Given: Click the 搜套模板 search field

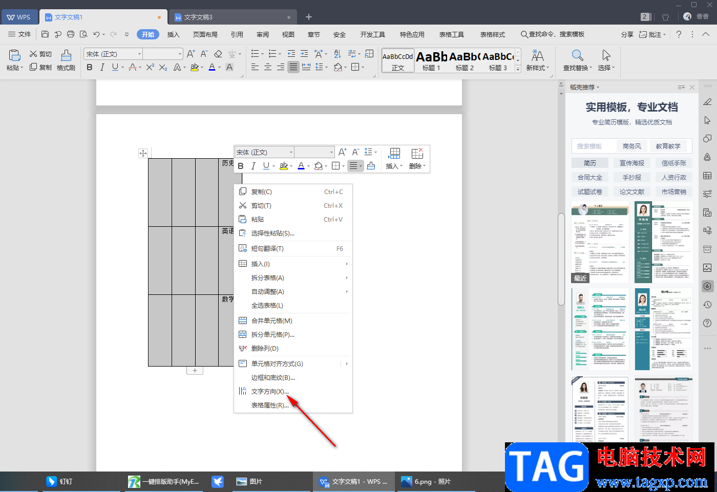Looking at the screenshot, I should click(x=594, y=146).
